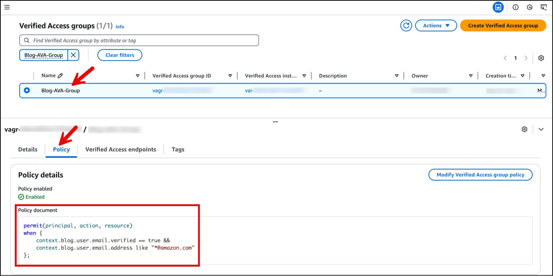Click the pencil edit icon beside Name

pyautogui.click(x=60, y=76)
